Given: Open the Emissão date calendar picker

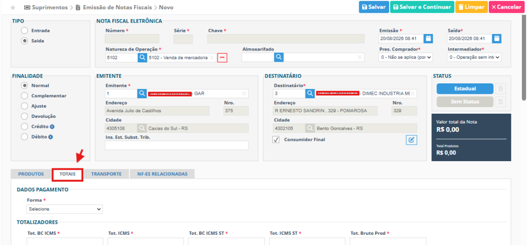Looking at the screenshot, I should click(x=428, y=39).
